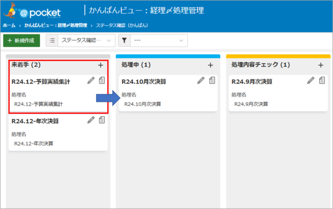The image size is (333, 209).
Task: Click 処理名 value R24.9月次決算
Action: [x=251, y=104]
